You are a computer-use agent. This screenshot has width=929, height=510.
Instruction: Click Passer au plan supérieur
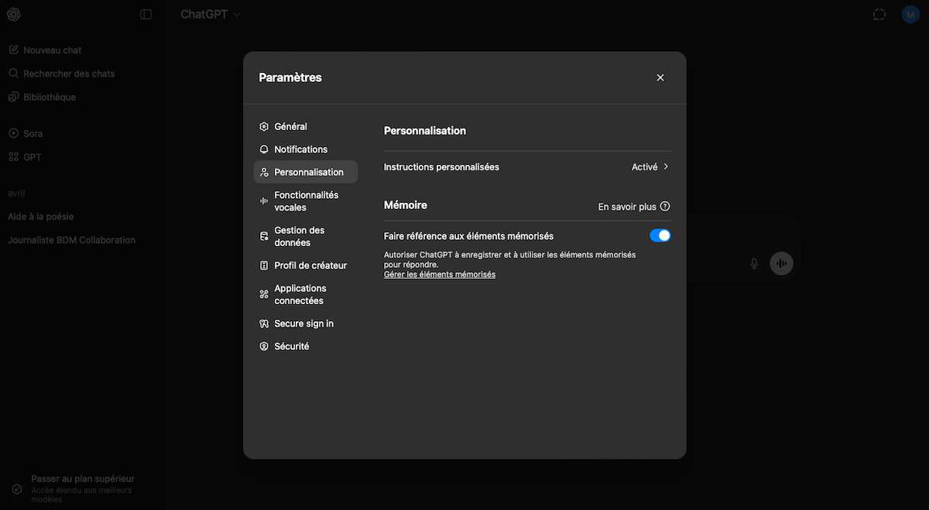pos(83,479)
